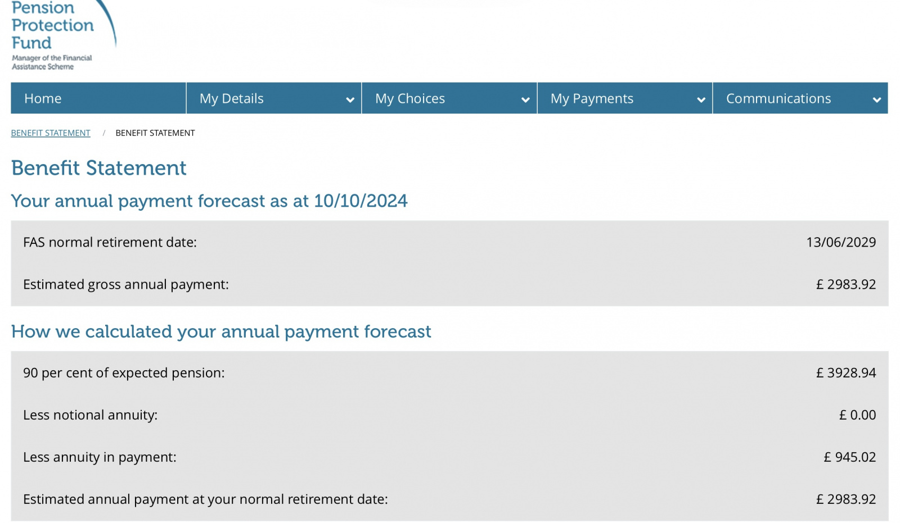The height and width of the screenshot is (523, 900).
Task: Click the My Choices menu label
Action: (409, 98)
